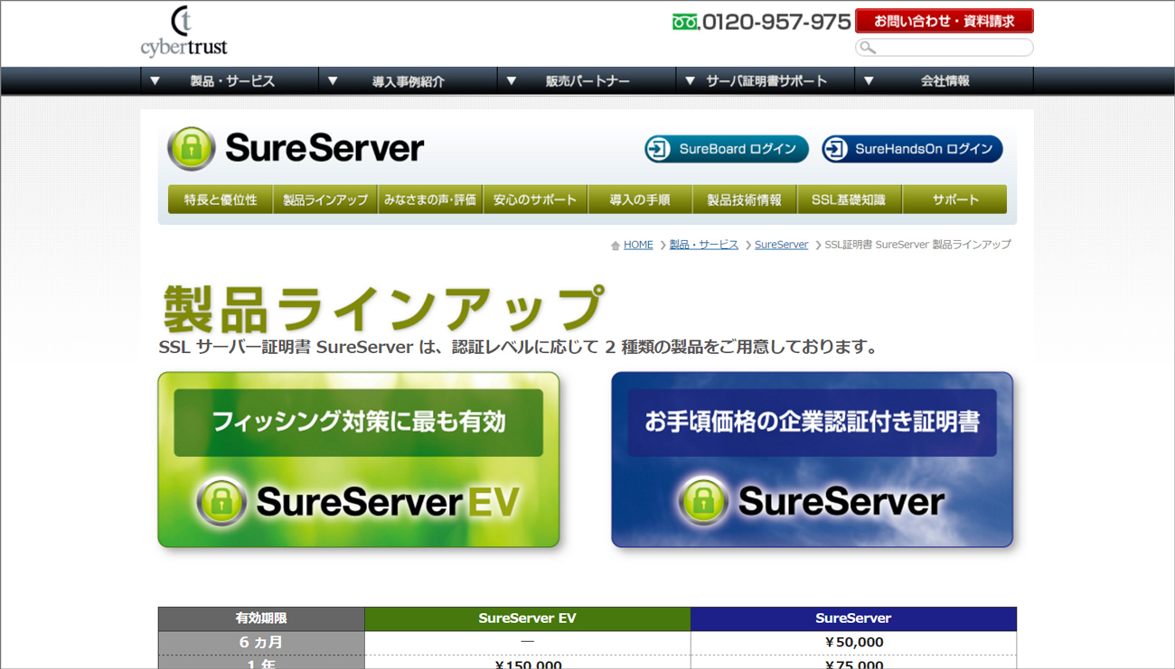The width and height of the screenshot is (1175, 669).
Task: Click the 6ヵ月 row label
Action: pos(261,643)
